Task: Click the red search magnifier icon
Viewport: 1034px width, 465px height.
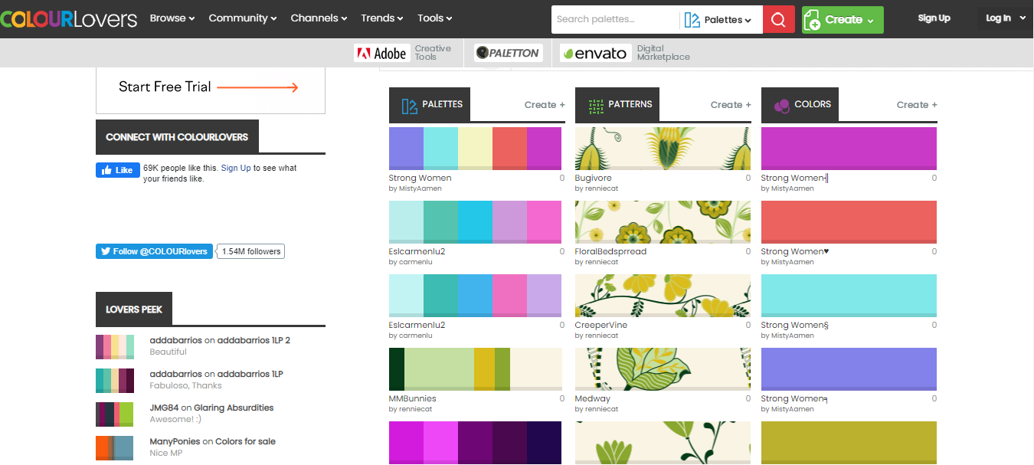Action: tap(778, 20)
